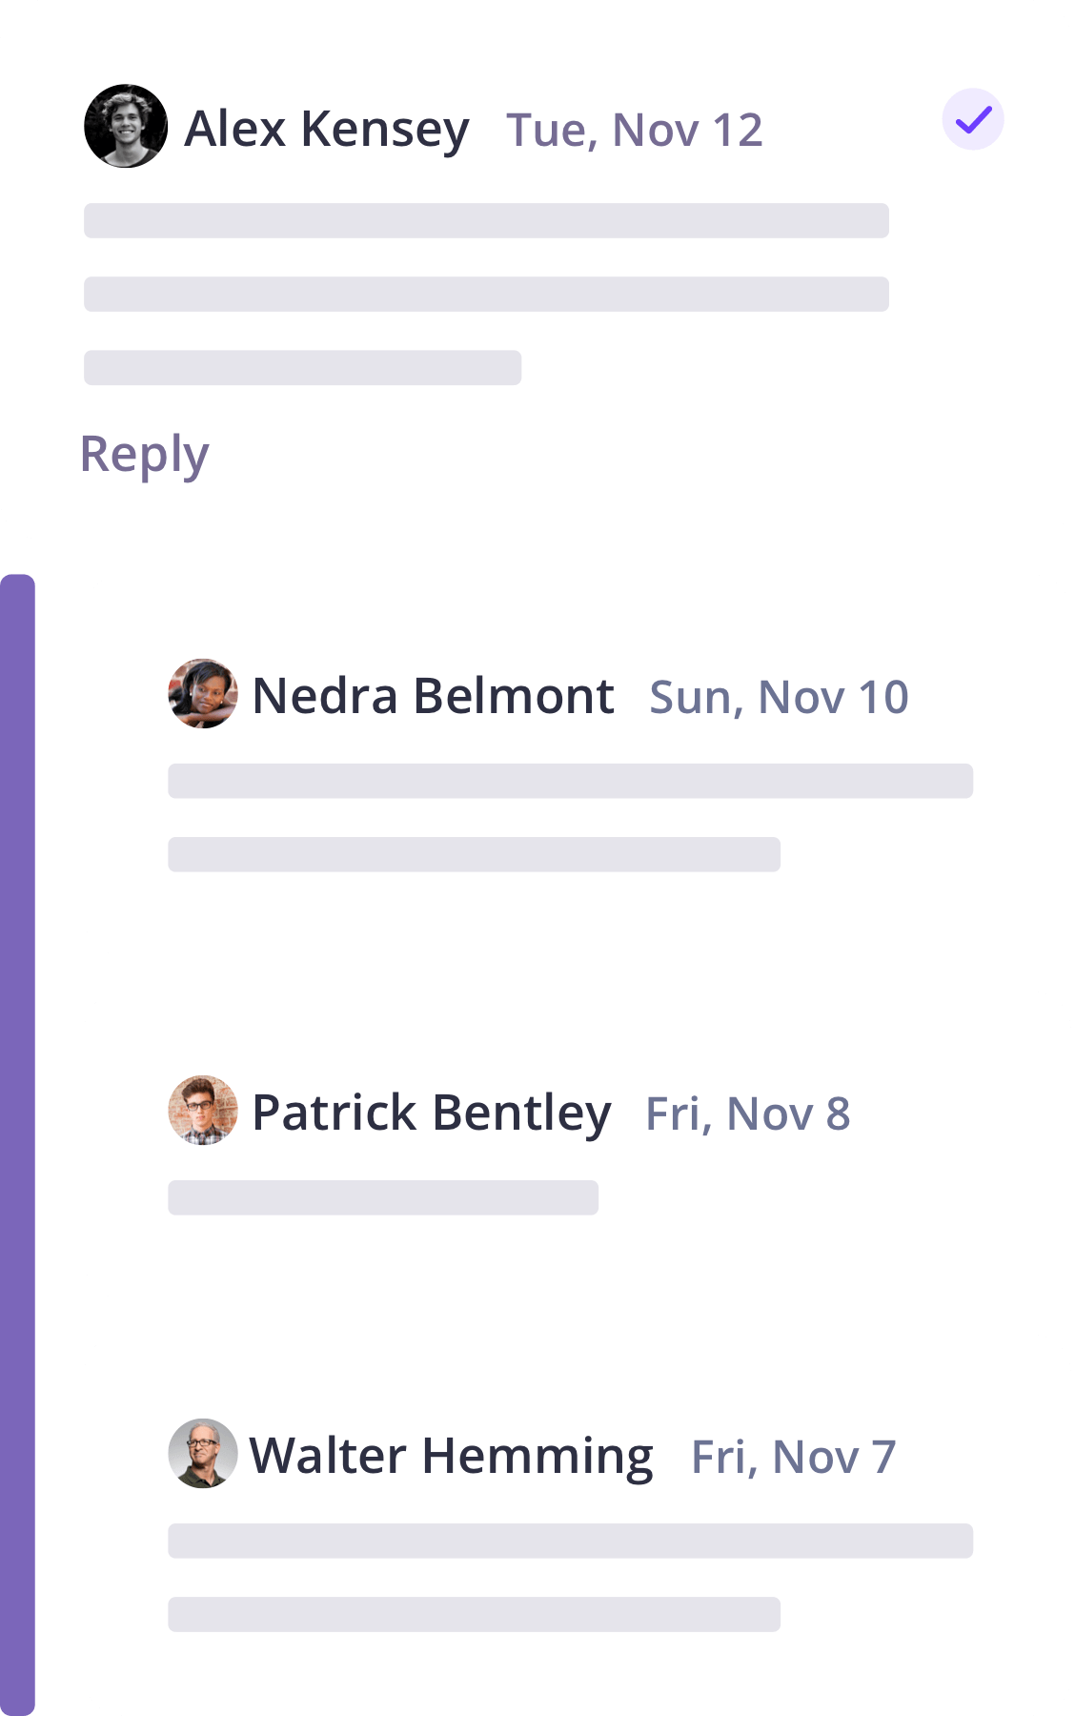Click Patrick Bentley's profile avatar
Screen dimensions: 1075x1716
pyautogui.click(x=203, y=1111)
